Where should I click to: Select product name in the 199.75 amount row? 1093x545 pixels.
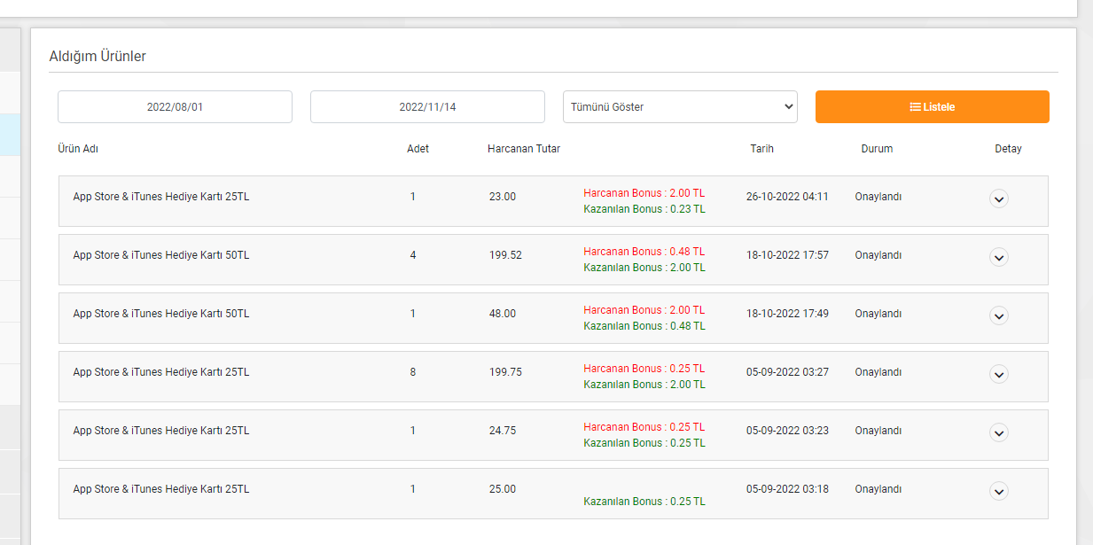click(x=161, y=372)
